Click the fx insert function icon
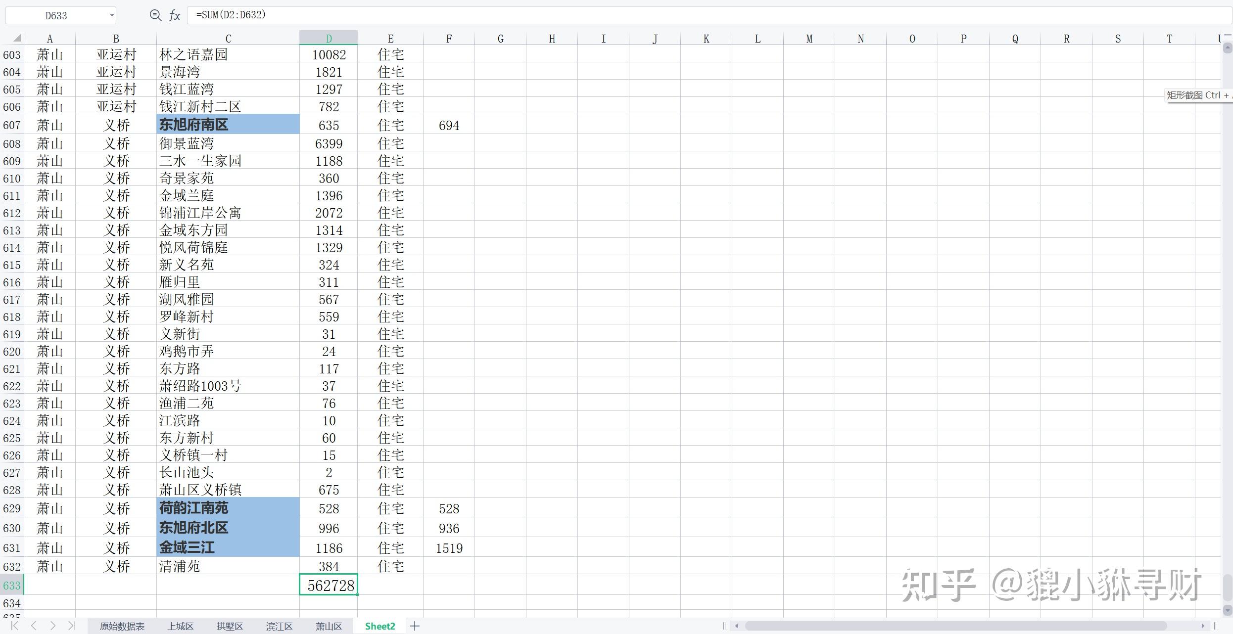The height and width of the screenshot is (634, 1233). tap(175, 15)
